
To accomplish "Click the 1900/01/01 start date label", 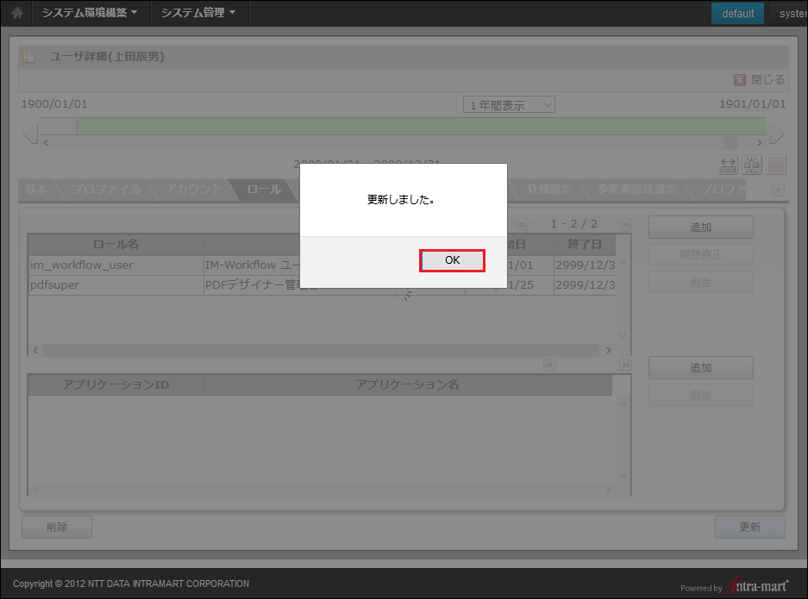I will click(x=54, y=104).
